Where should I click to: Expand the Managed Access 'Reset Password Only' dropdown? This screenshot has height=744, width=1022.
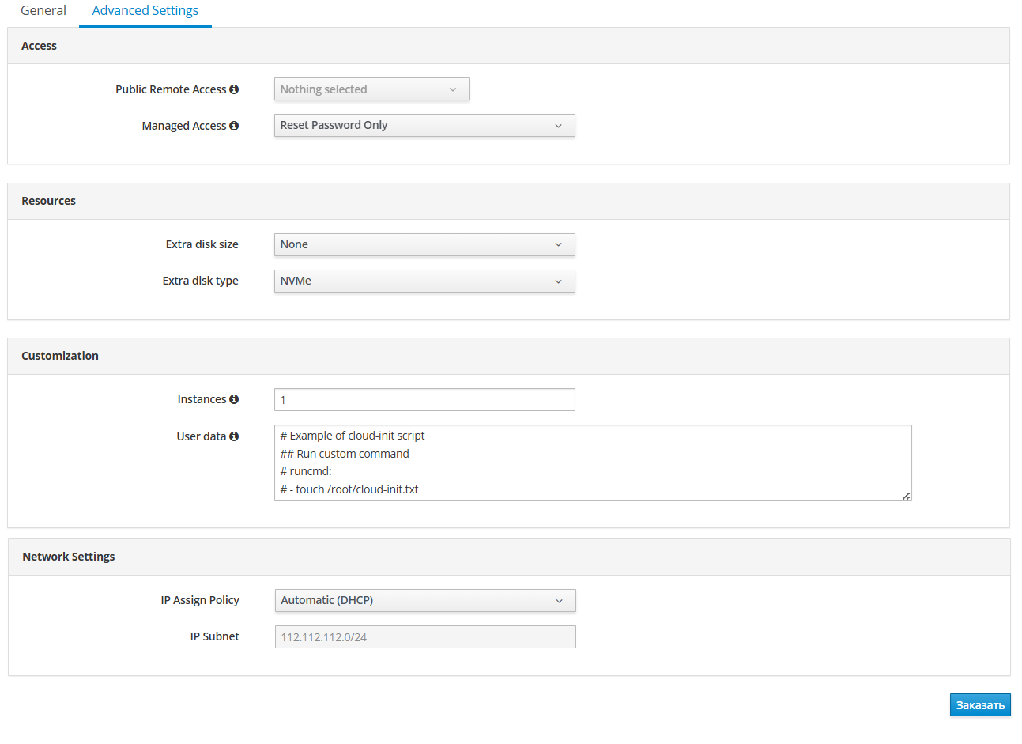click(x=424, y=126)
